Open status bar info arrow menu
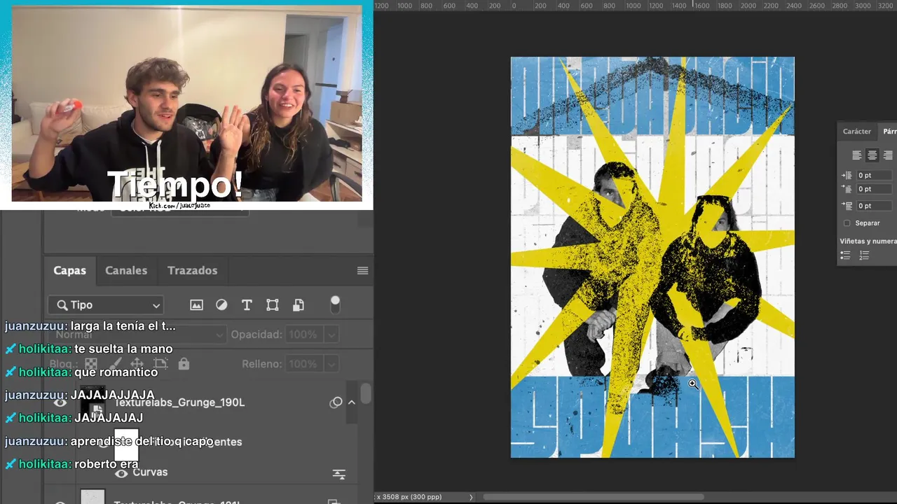The image size is (897, 504). pos(471,497)
